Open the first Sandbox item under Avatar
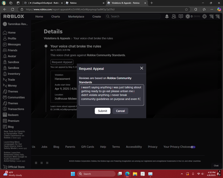The image size is (223, 178). (x=11, y=62)
